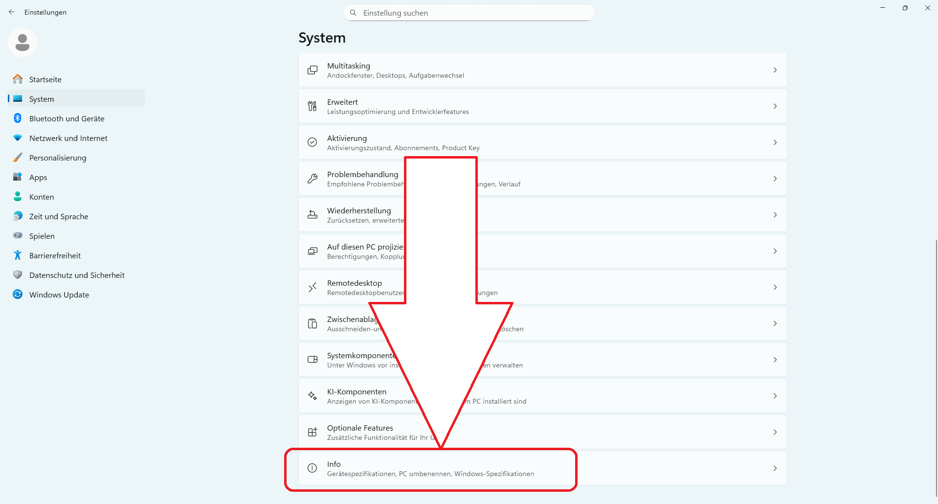This screenshot has width=938, height=504.
Task: Expand KI-Komponenten using its chevron
Action: click(775, 396)
